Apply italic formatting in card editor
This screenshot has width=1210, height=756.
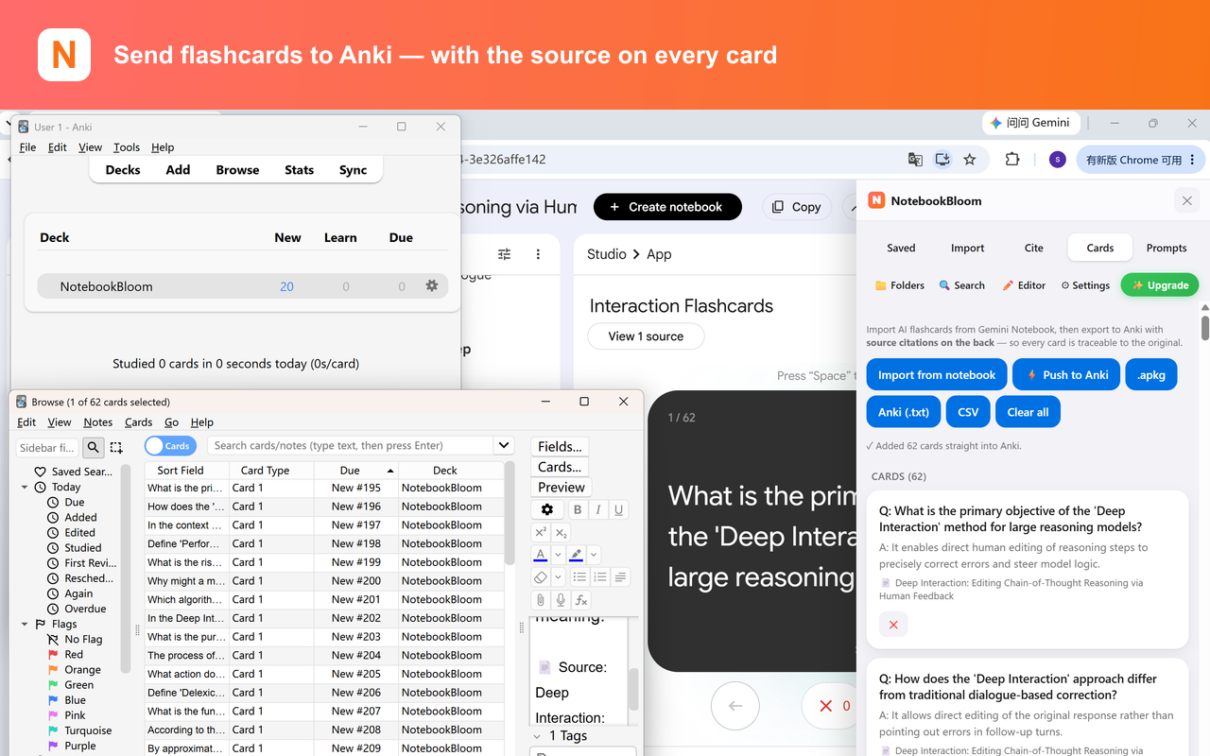[598, 509]
